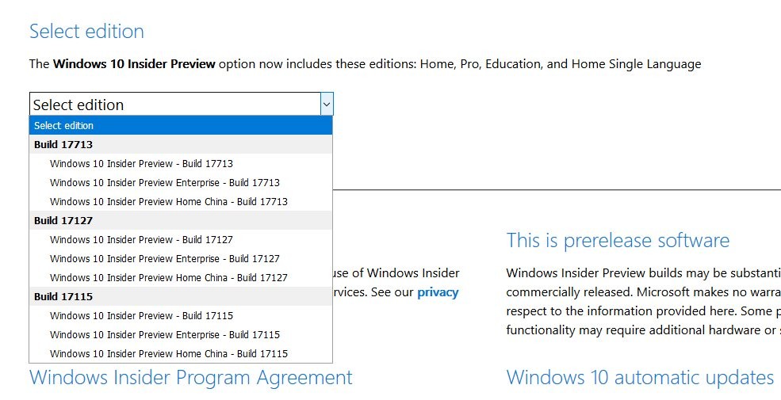Click the Windows Insider Program Agreement heading
781x400 pixels.
(190, 377)
